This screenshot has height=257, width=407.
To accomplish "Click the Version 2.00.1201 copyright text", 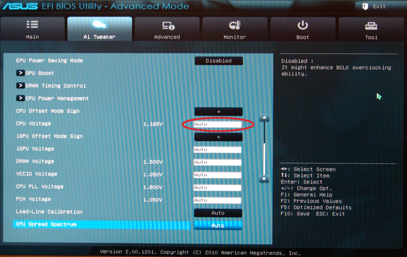I will (x=200, y=252).
